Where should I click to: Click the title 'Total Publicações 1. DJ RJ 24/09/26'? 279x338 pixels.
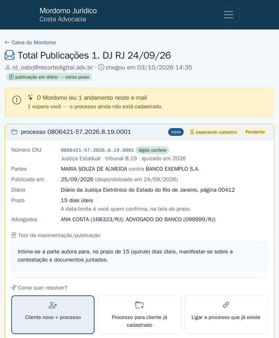pyautogui.click(x=94, y=55)
